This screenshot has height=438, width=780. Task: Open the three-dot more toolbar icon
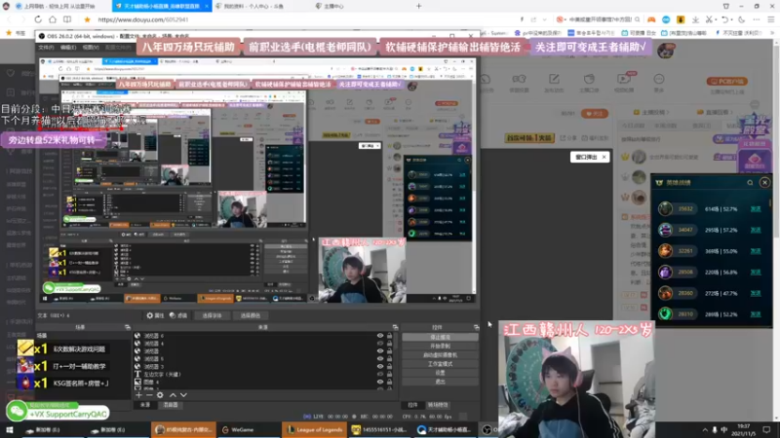click(757, 19)
